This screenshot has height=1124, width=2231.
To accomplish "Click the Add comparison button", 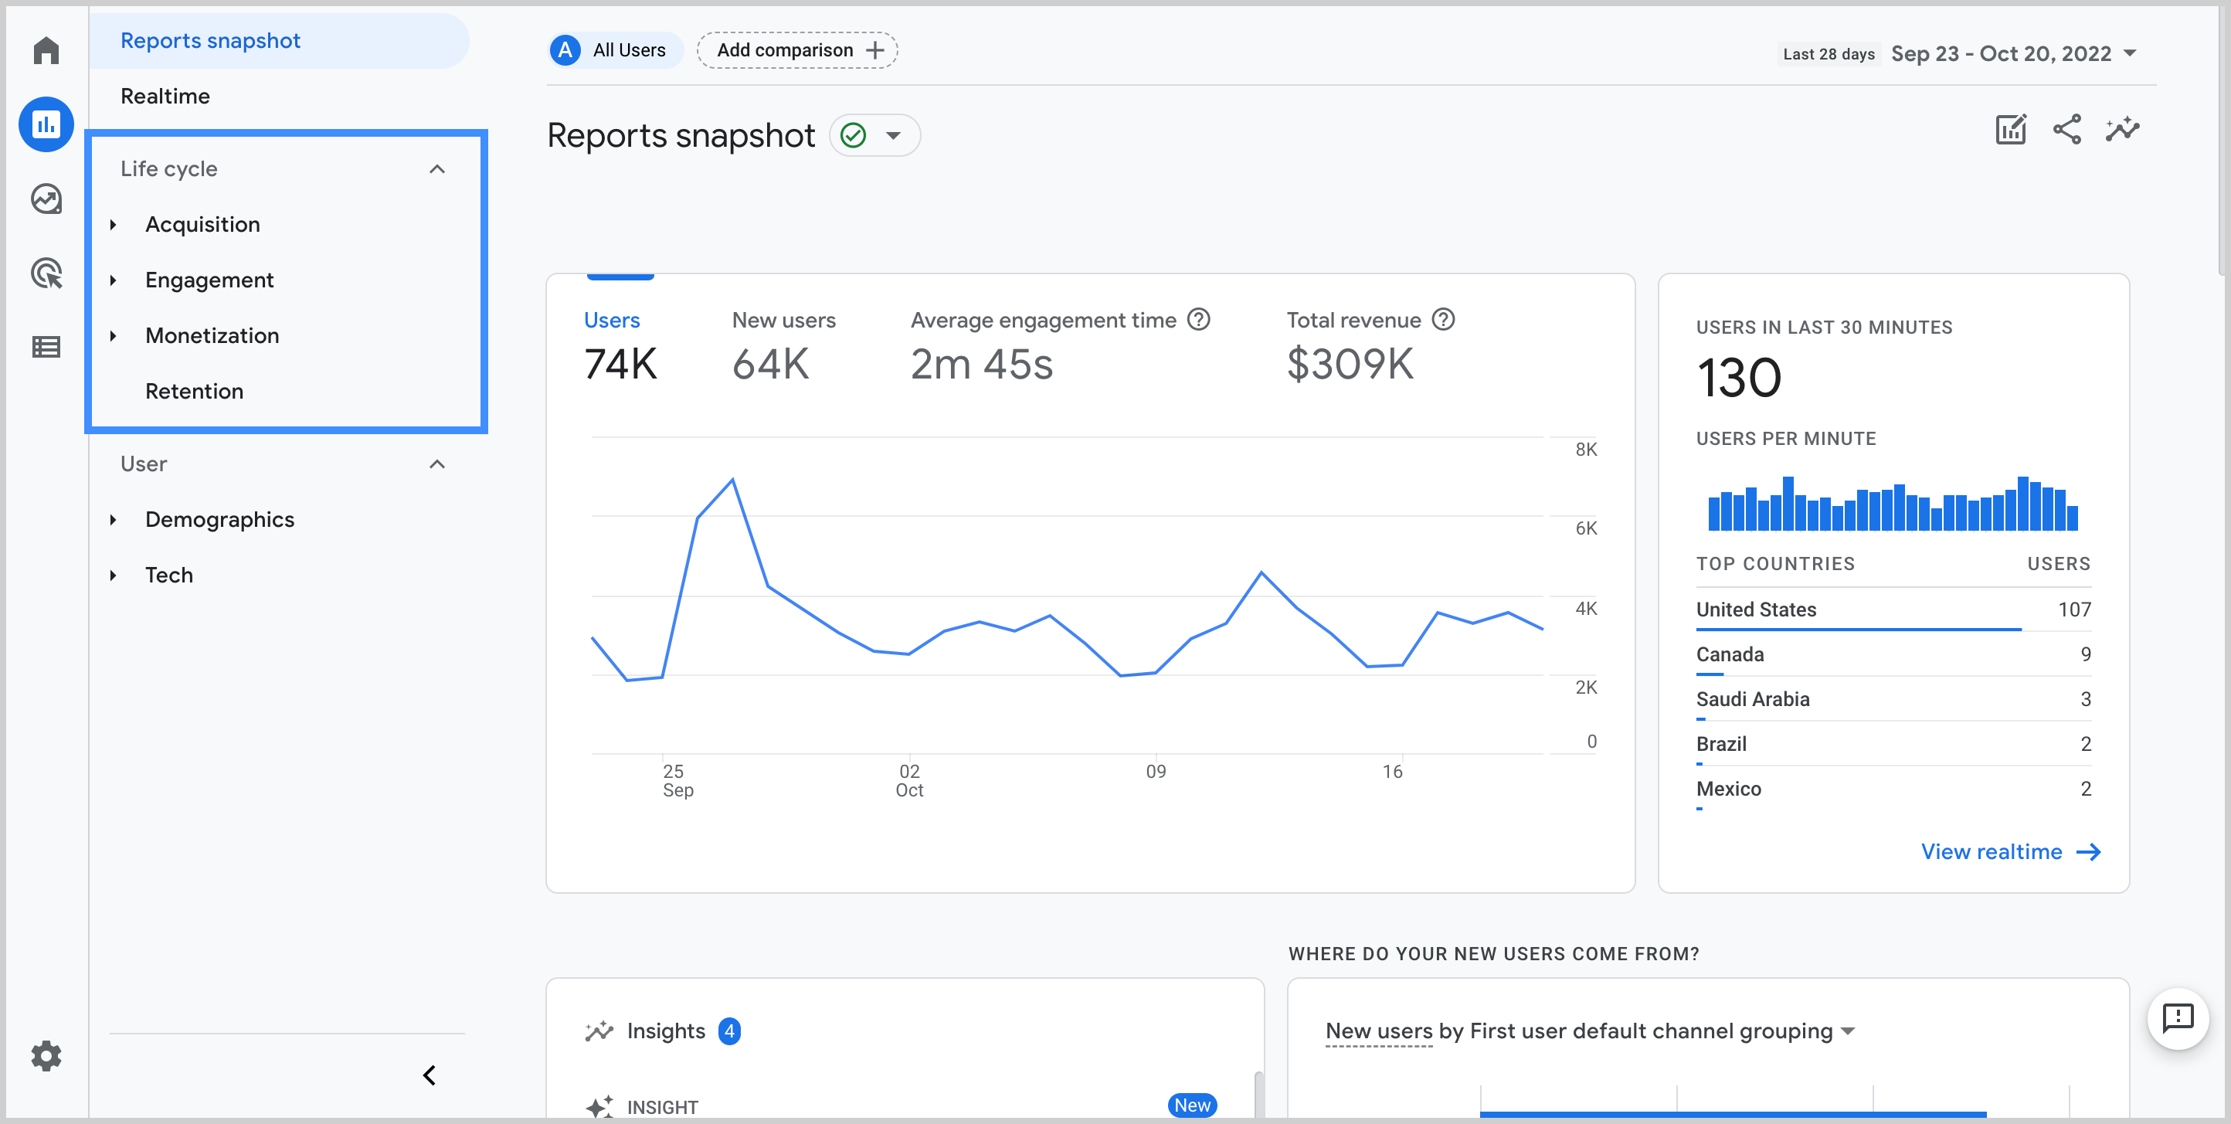I will click(x=796, y=50).
